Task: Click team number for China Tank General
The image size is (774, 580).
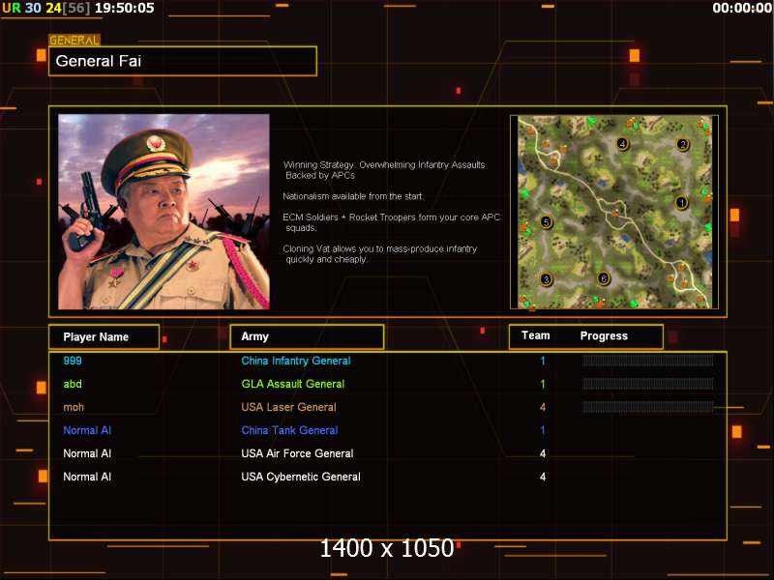Action: [543, 430]
